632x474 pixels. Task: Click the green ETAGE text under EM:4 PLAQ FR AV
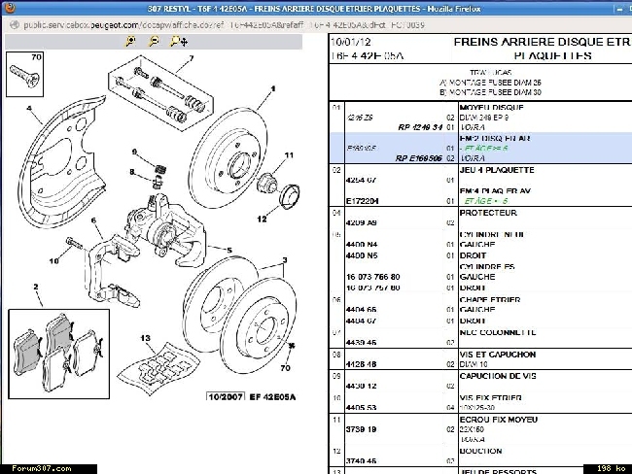click(x=486, y=201)
